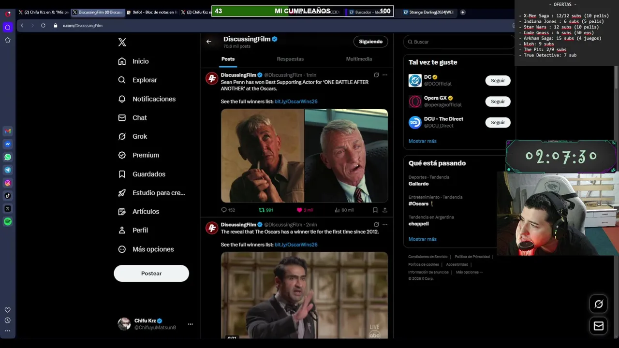Open Inicio in the navigation menu
This screenshot has width=619, height=348.
(133, 61)
